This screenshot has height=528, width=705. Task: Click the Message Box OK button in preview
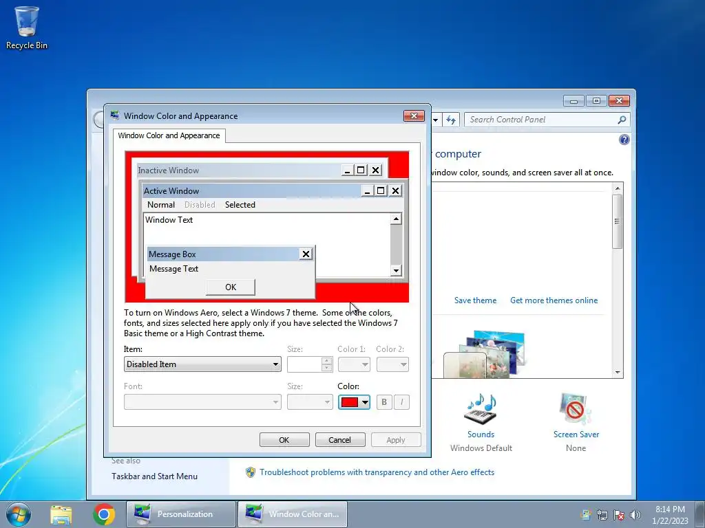coord(231,287)
